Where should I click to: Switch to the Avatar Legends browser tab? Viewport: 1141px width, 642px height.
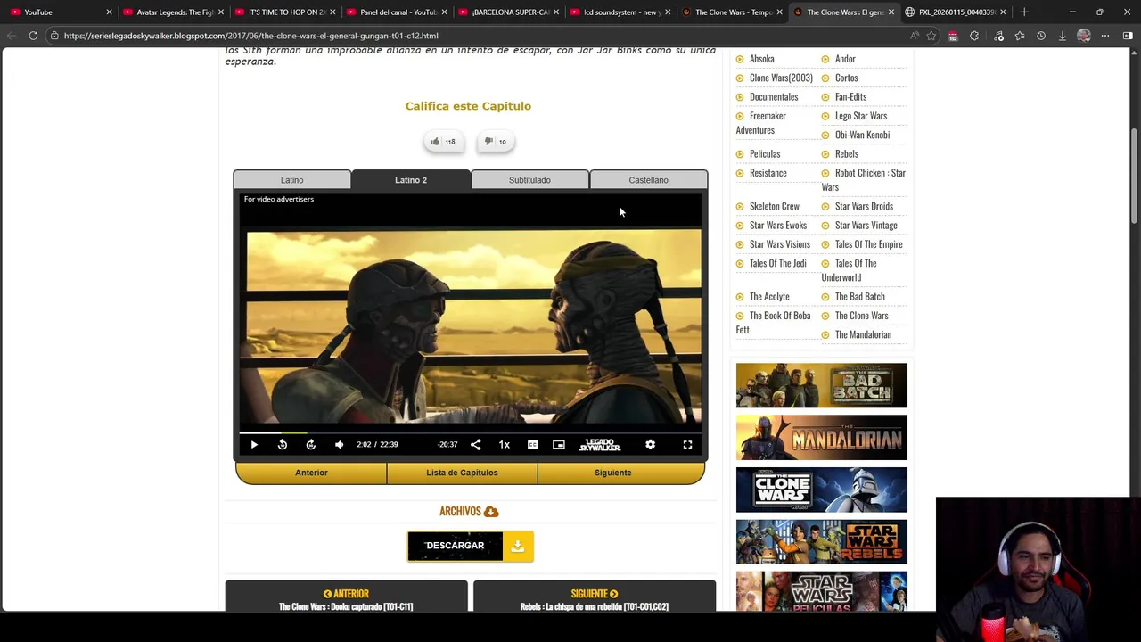[174, 12]
